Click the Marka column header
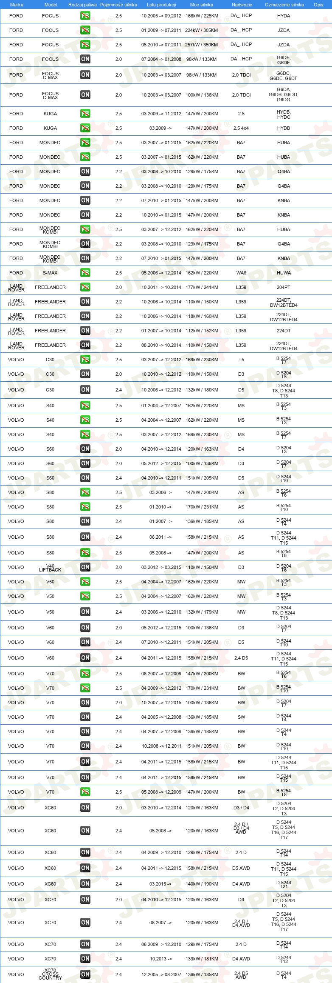Image resolution: width=332 pixels, height=983 pixels. (x=17, y=5)
